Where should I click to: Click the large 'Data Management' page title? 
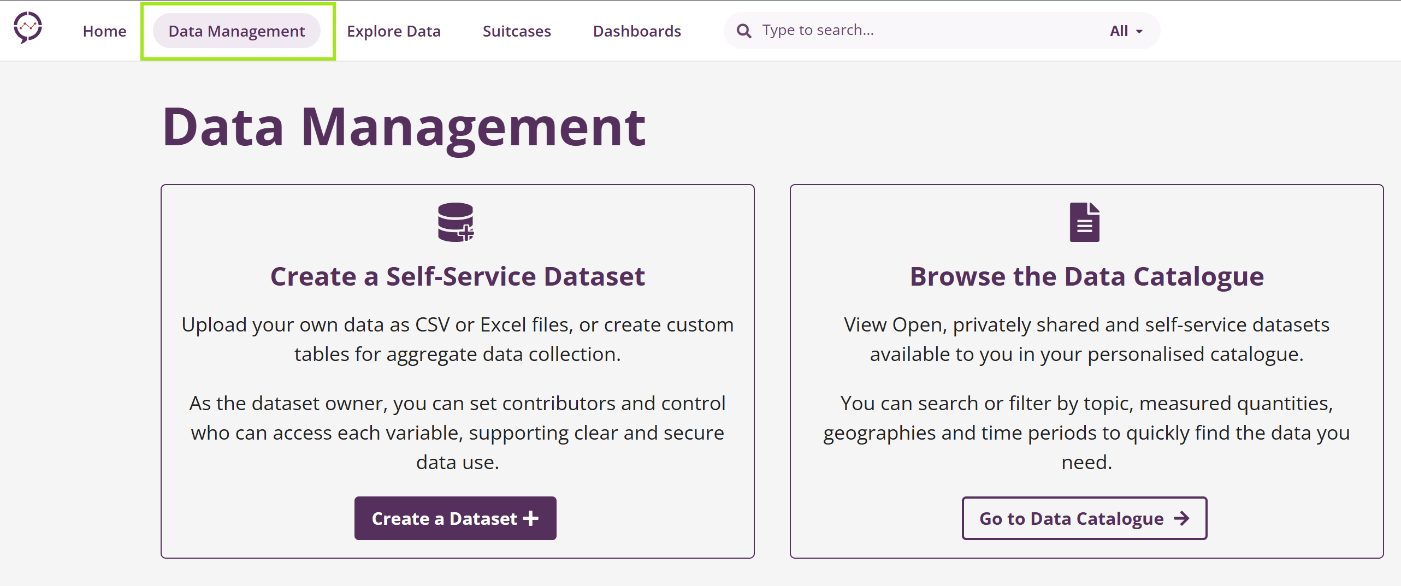(404, 127)
